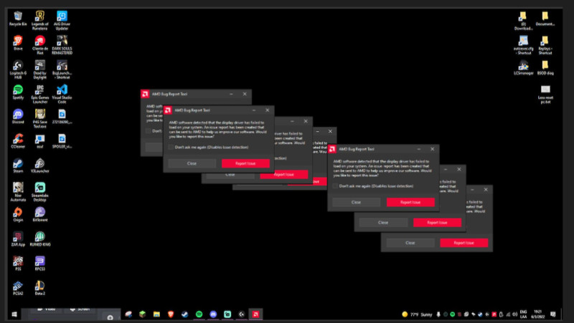Viewport: 574px width, 323px height.
Task: Select Nier Automata desktop icon
Action: coord(18,191)
